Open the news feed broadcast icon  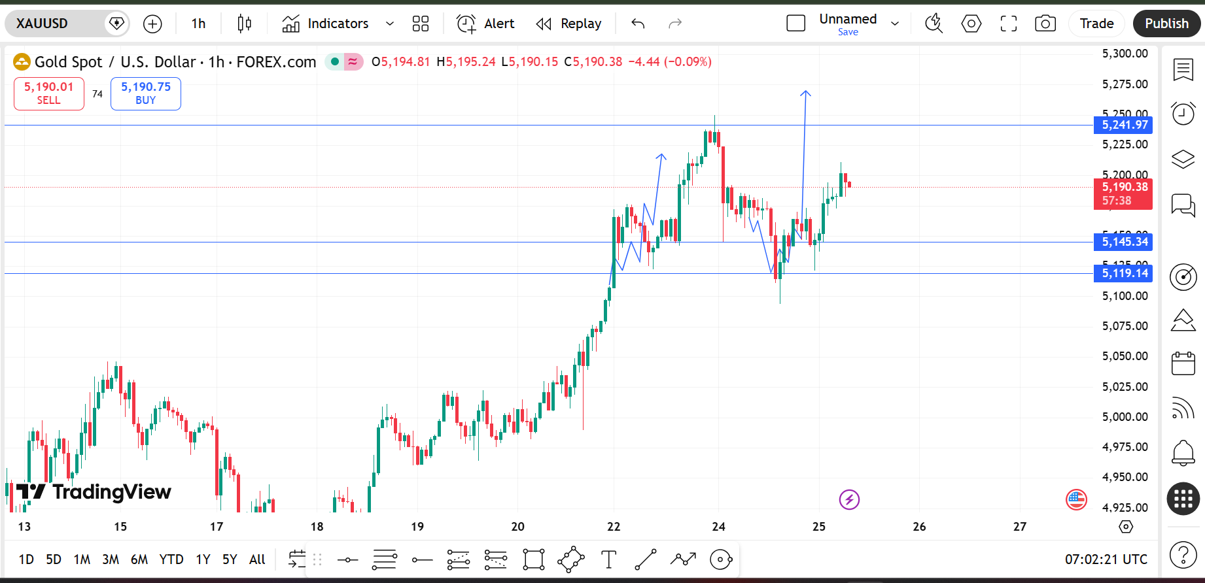[1183, 408]
